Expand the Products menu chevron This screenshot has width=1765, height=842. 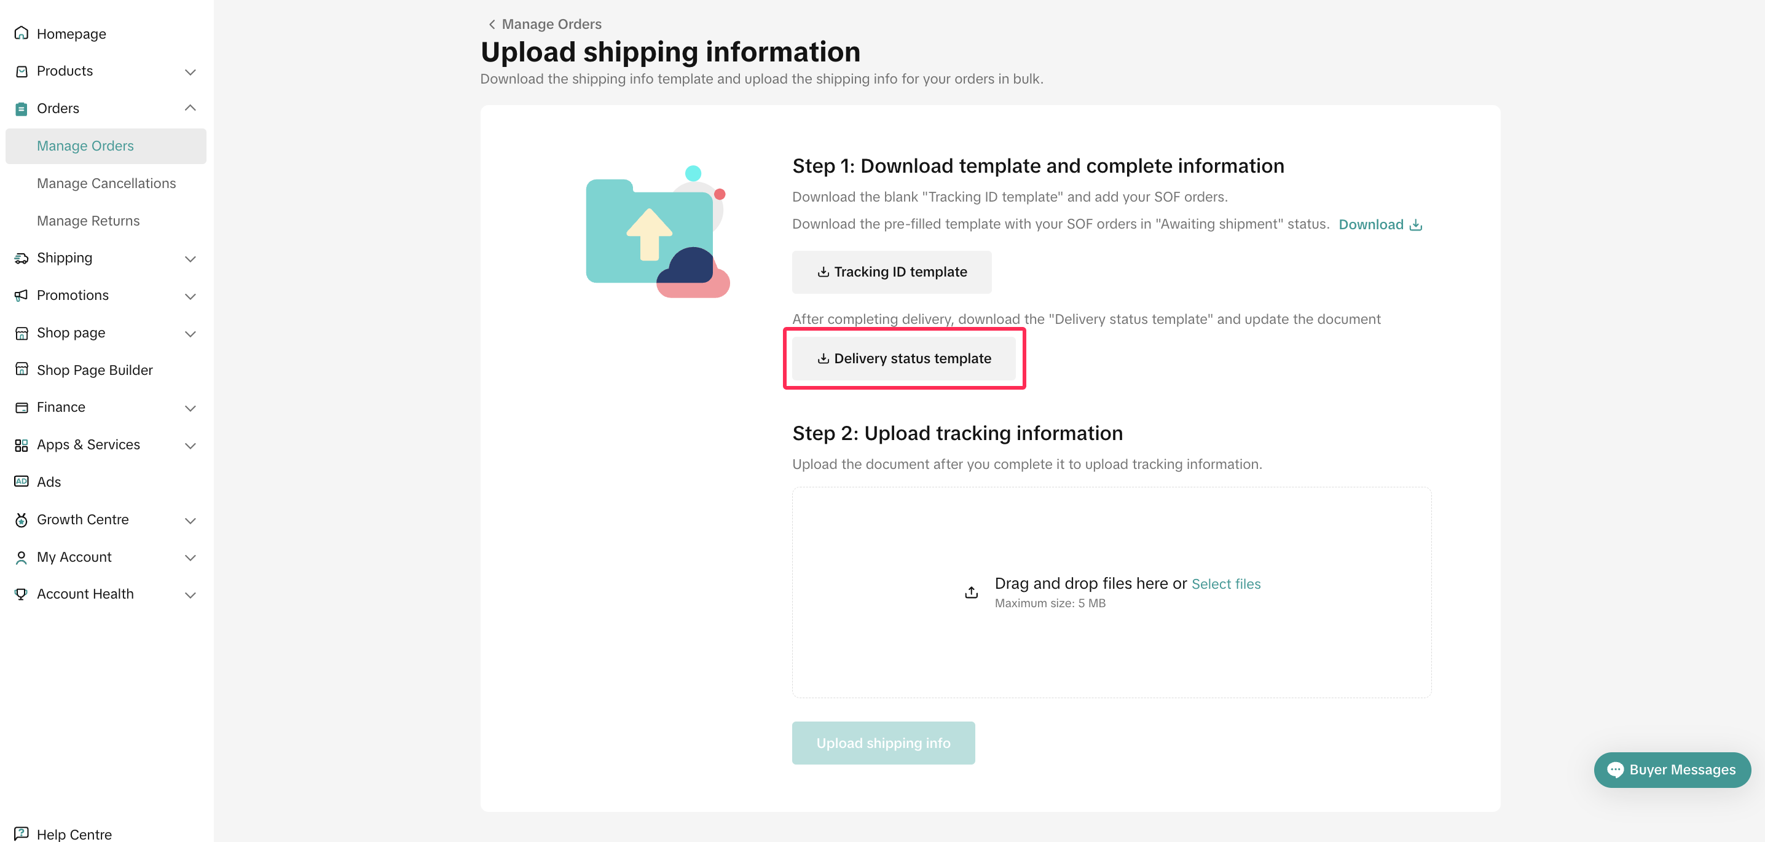(x=191, y=72)
